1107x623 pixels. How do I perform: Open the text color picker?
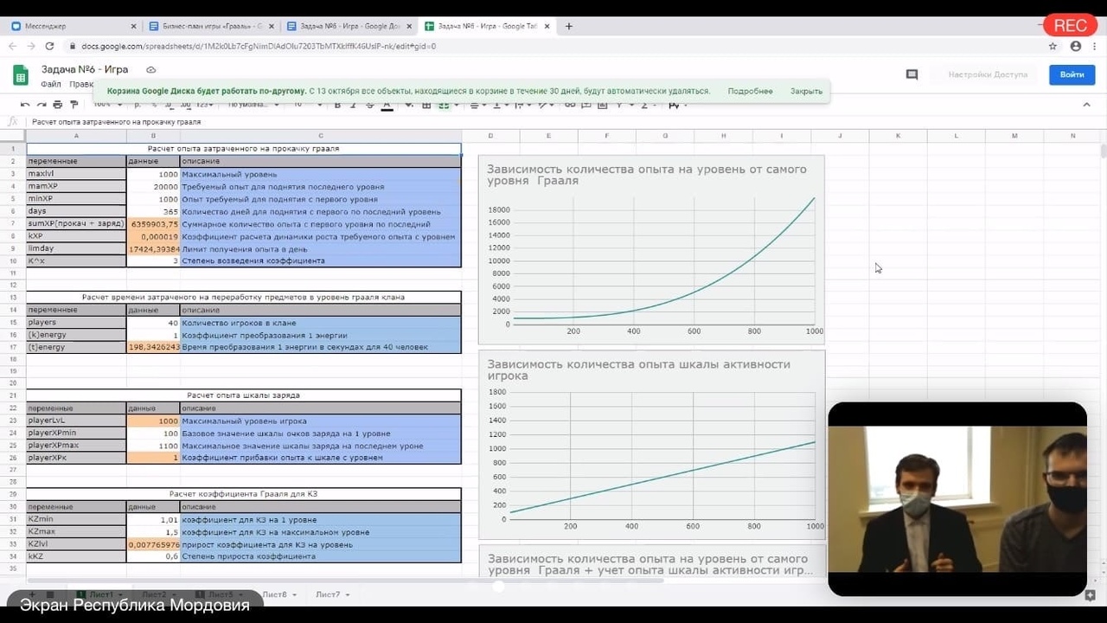[387, 105]
